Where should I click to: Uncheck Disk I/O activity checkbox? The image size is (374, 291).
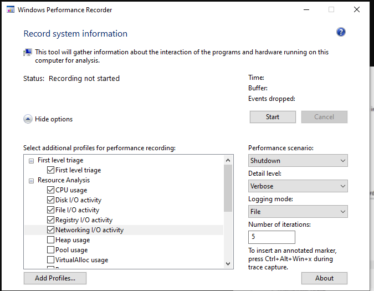[x=50, y=200]
